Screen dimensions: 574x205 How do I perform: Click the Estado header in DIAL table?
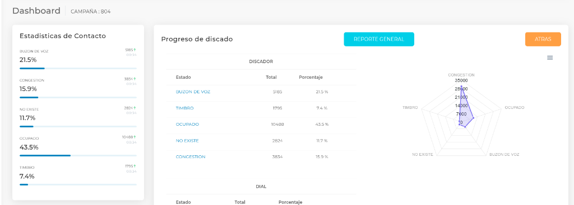[183, 202]
